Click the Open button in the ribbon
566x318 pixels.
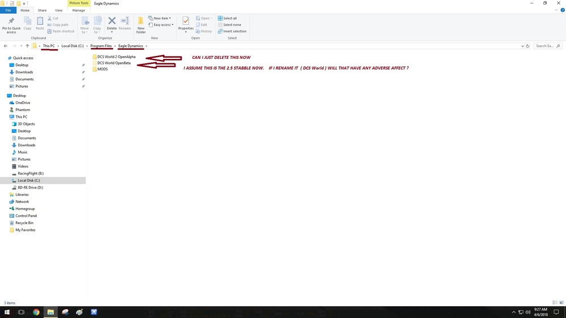tap(204, 18)
